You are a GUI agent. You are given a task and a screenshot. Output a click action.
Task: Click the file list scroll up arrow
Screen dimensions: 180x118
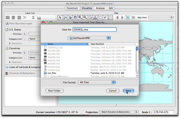[x=137, y=73]
